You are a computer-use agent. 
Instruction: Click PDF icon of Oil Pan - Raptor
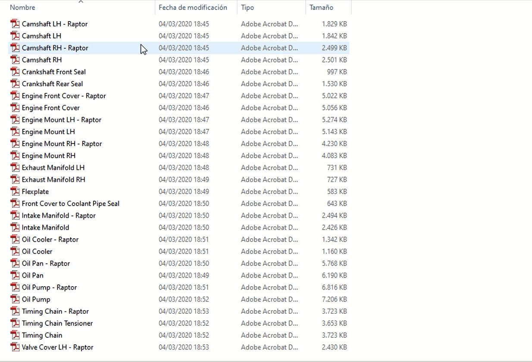15,263
